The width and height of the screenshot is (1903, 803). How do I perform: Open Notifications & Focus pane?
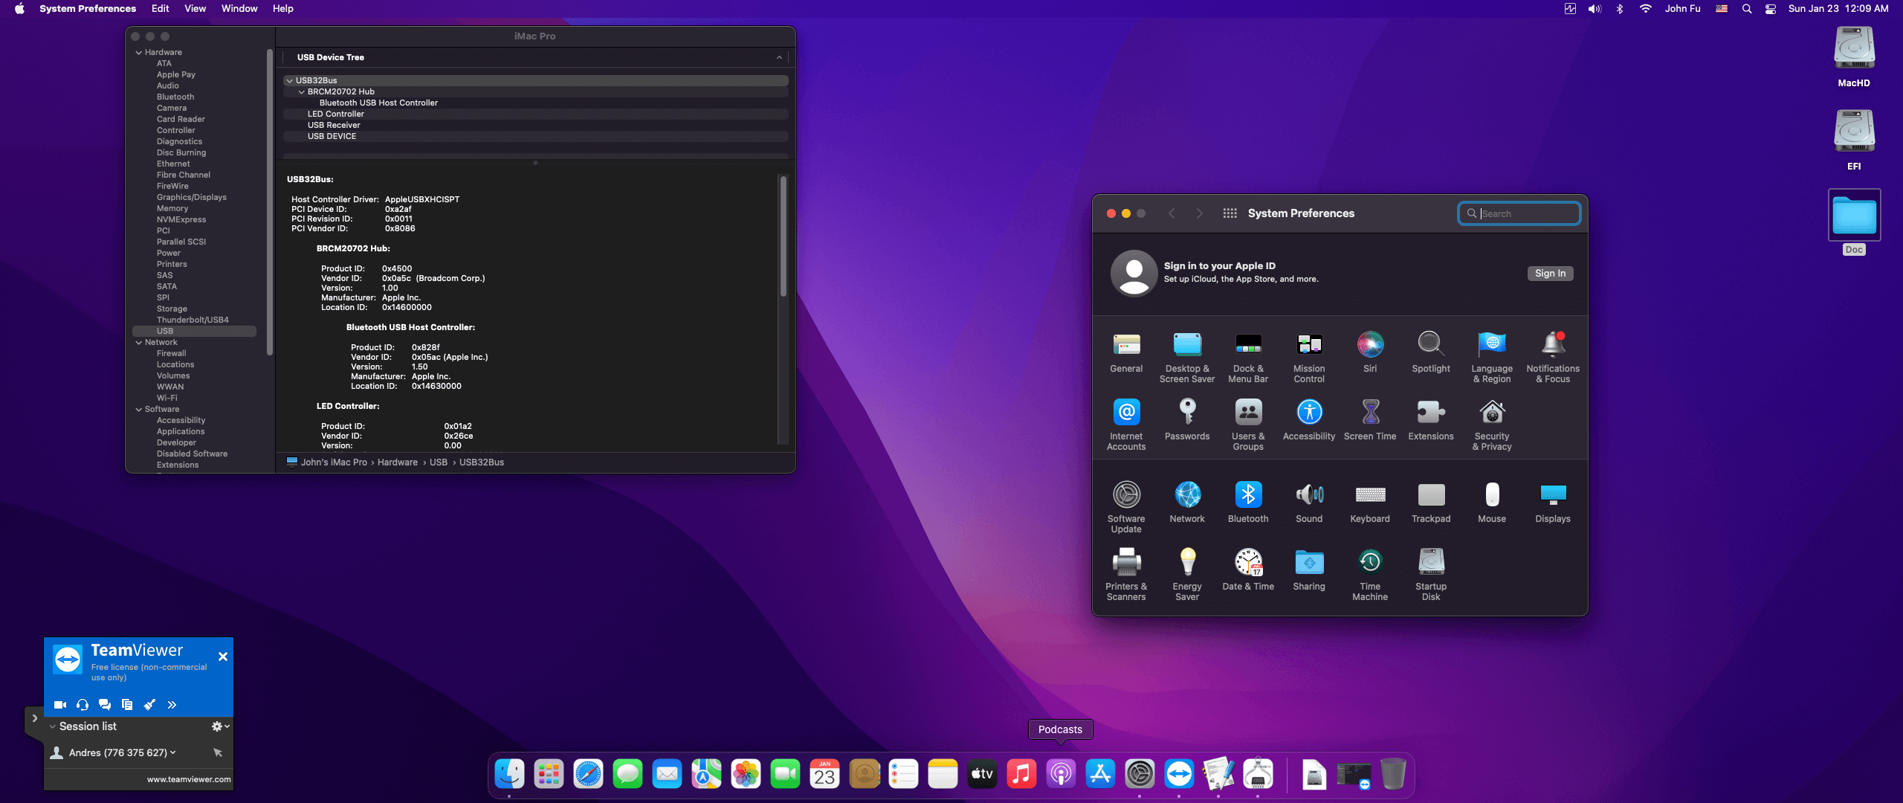[1553, 358]
